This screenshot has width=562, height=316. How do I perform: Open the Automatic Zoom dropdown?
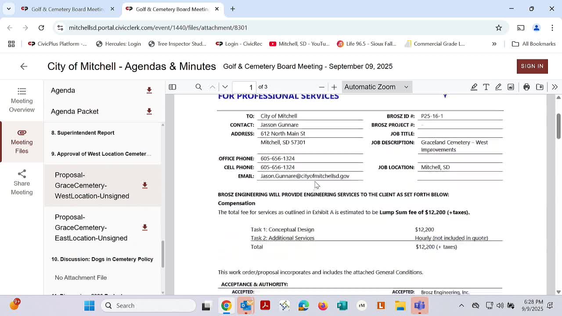tap(376, 87)
